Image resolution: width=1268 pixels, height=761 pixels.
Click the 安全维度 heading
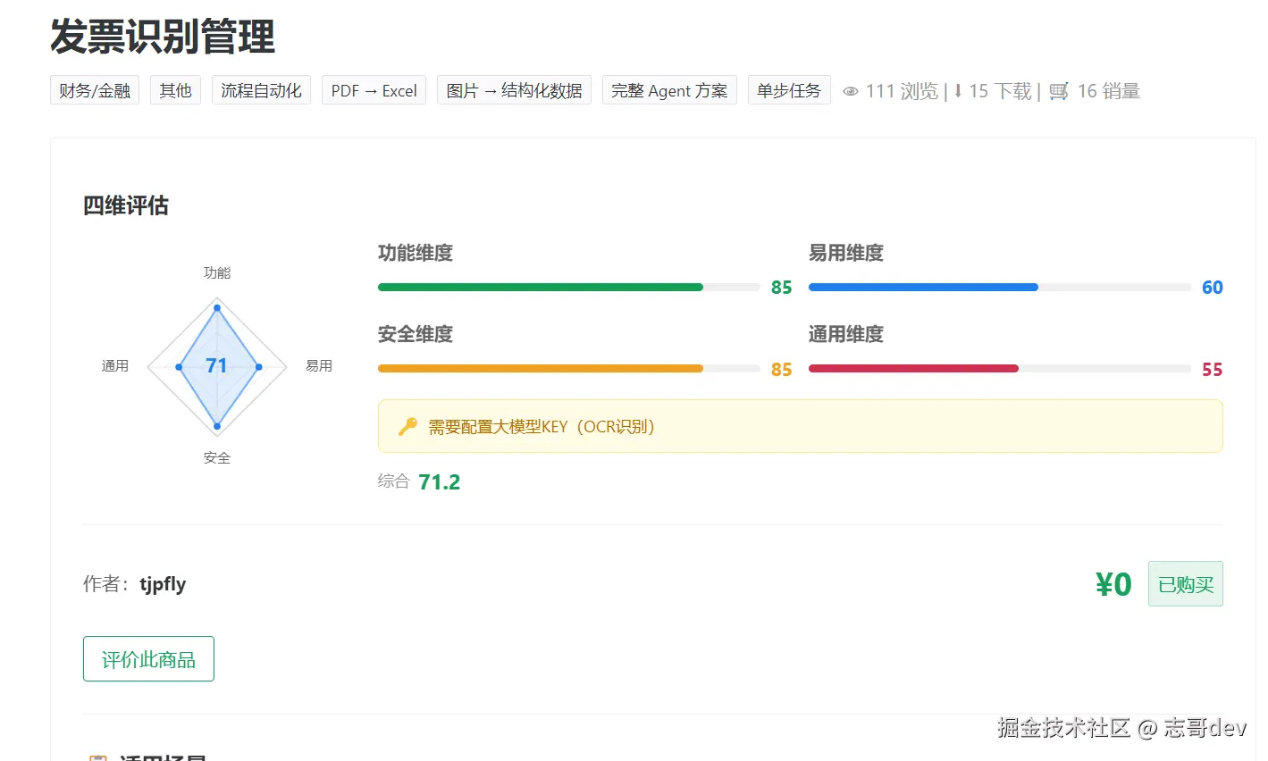click(x=416, y=334)
